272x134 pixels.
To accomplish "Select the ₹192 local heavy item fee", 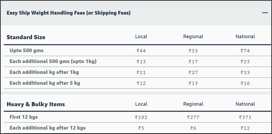I will (141, 117).
